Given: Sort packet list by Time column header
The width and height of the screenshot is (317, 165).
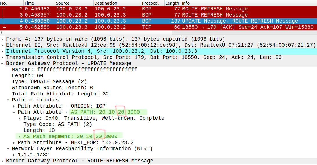Looking at the screenshot, I should tap(39, 3).
